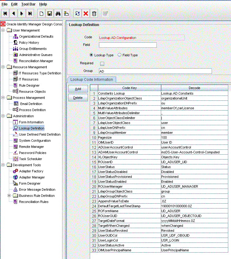Tick the Required checkbox
This screenshot has width=231, height=259.
(102, 64)
